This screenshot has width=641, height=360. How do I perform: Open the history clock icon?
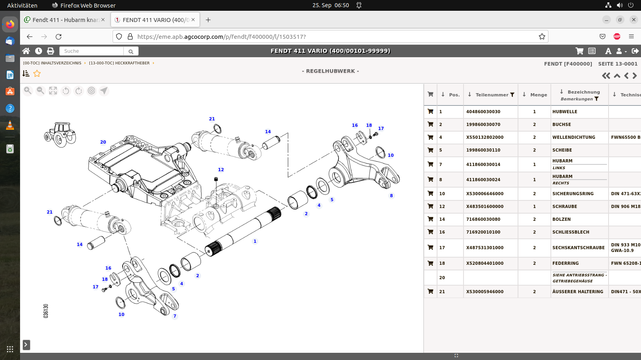(38, 51)
